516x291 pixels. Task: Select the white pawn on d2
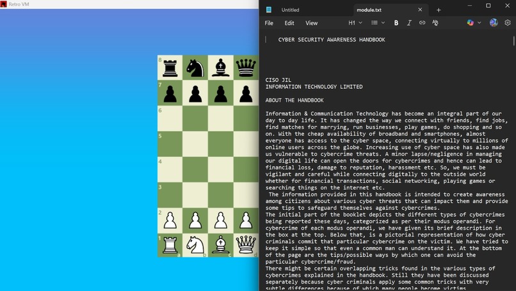[x=246, y=220]
